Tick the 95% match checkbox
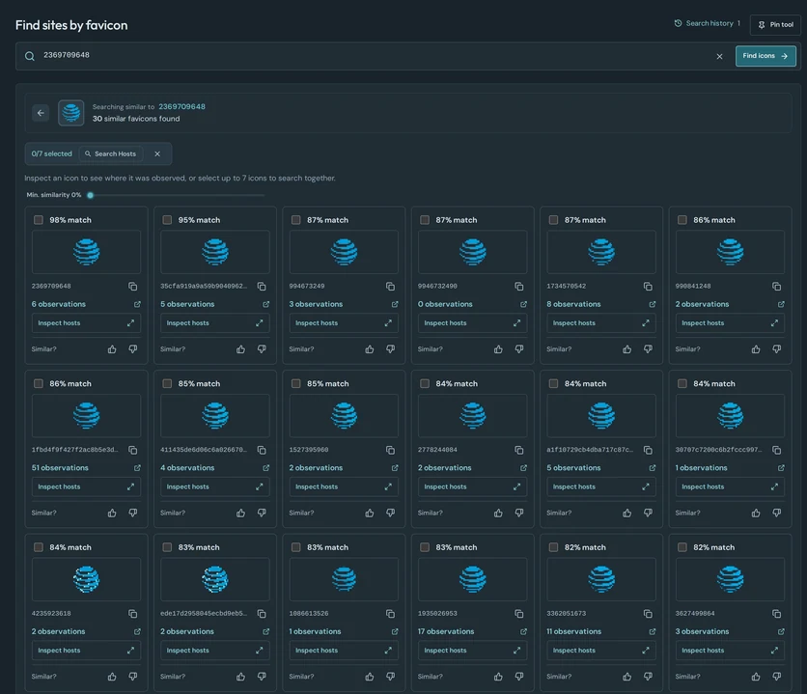This screenshot has width=807, height=694. (x=167, y=220)
